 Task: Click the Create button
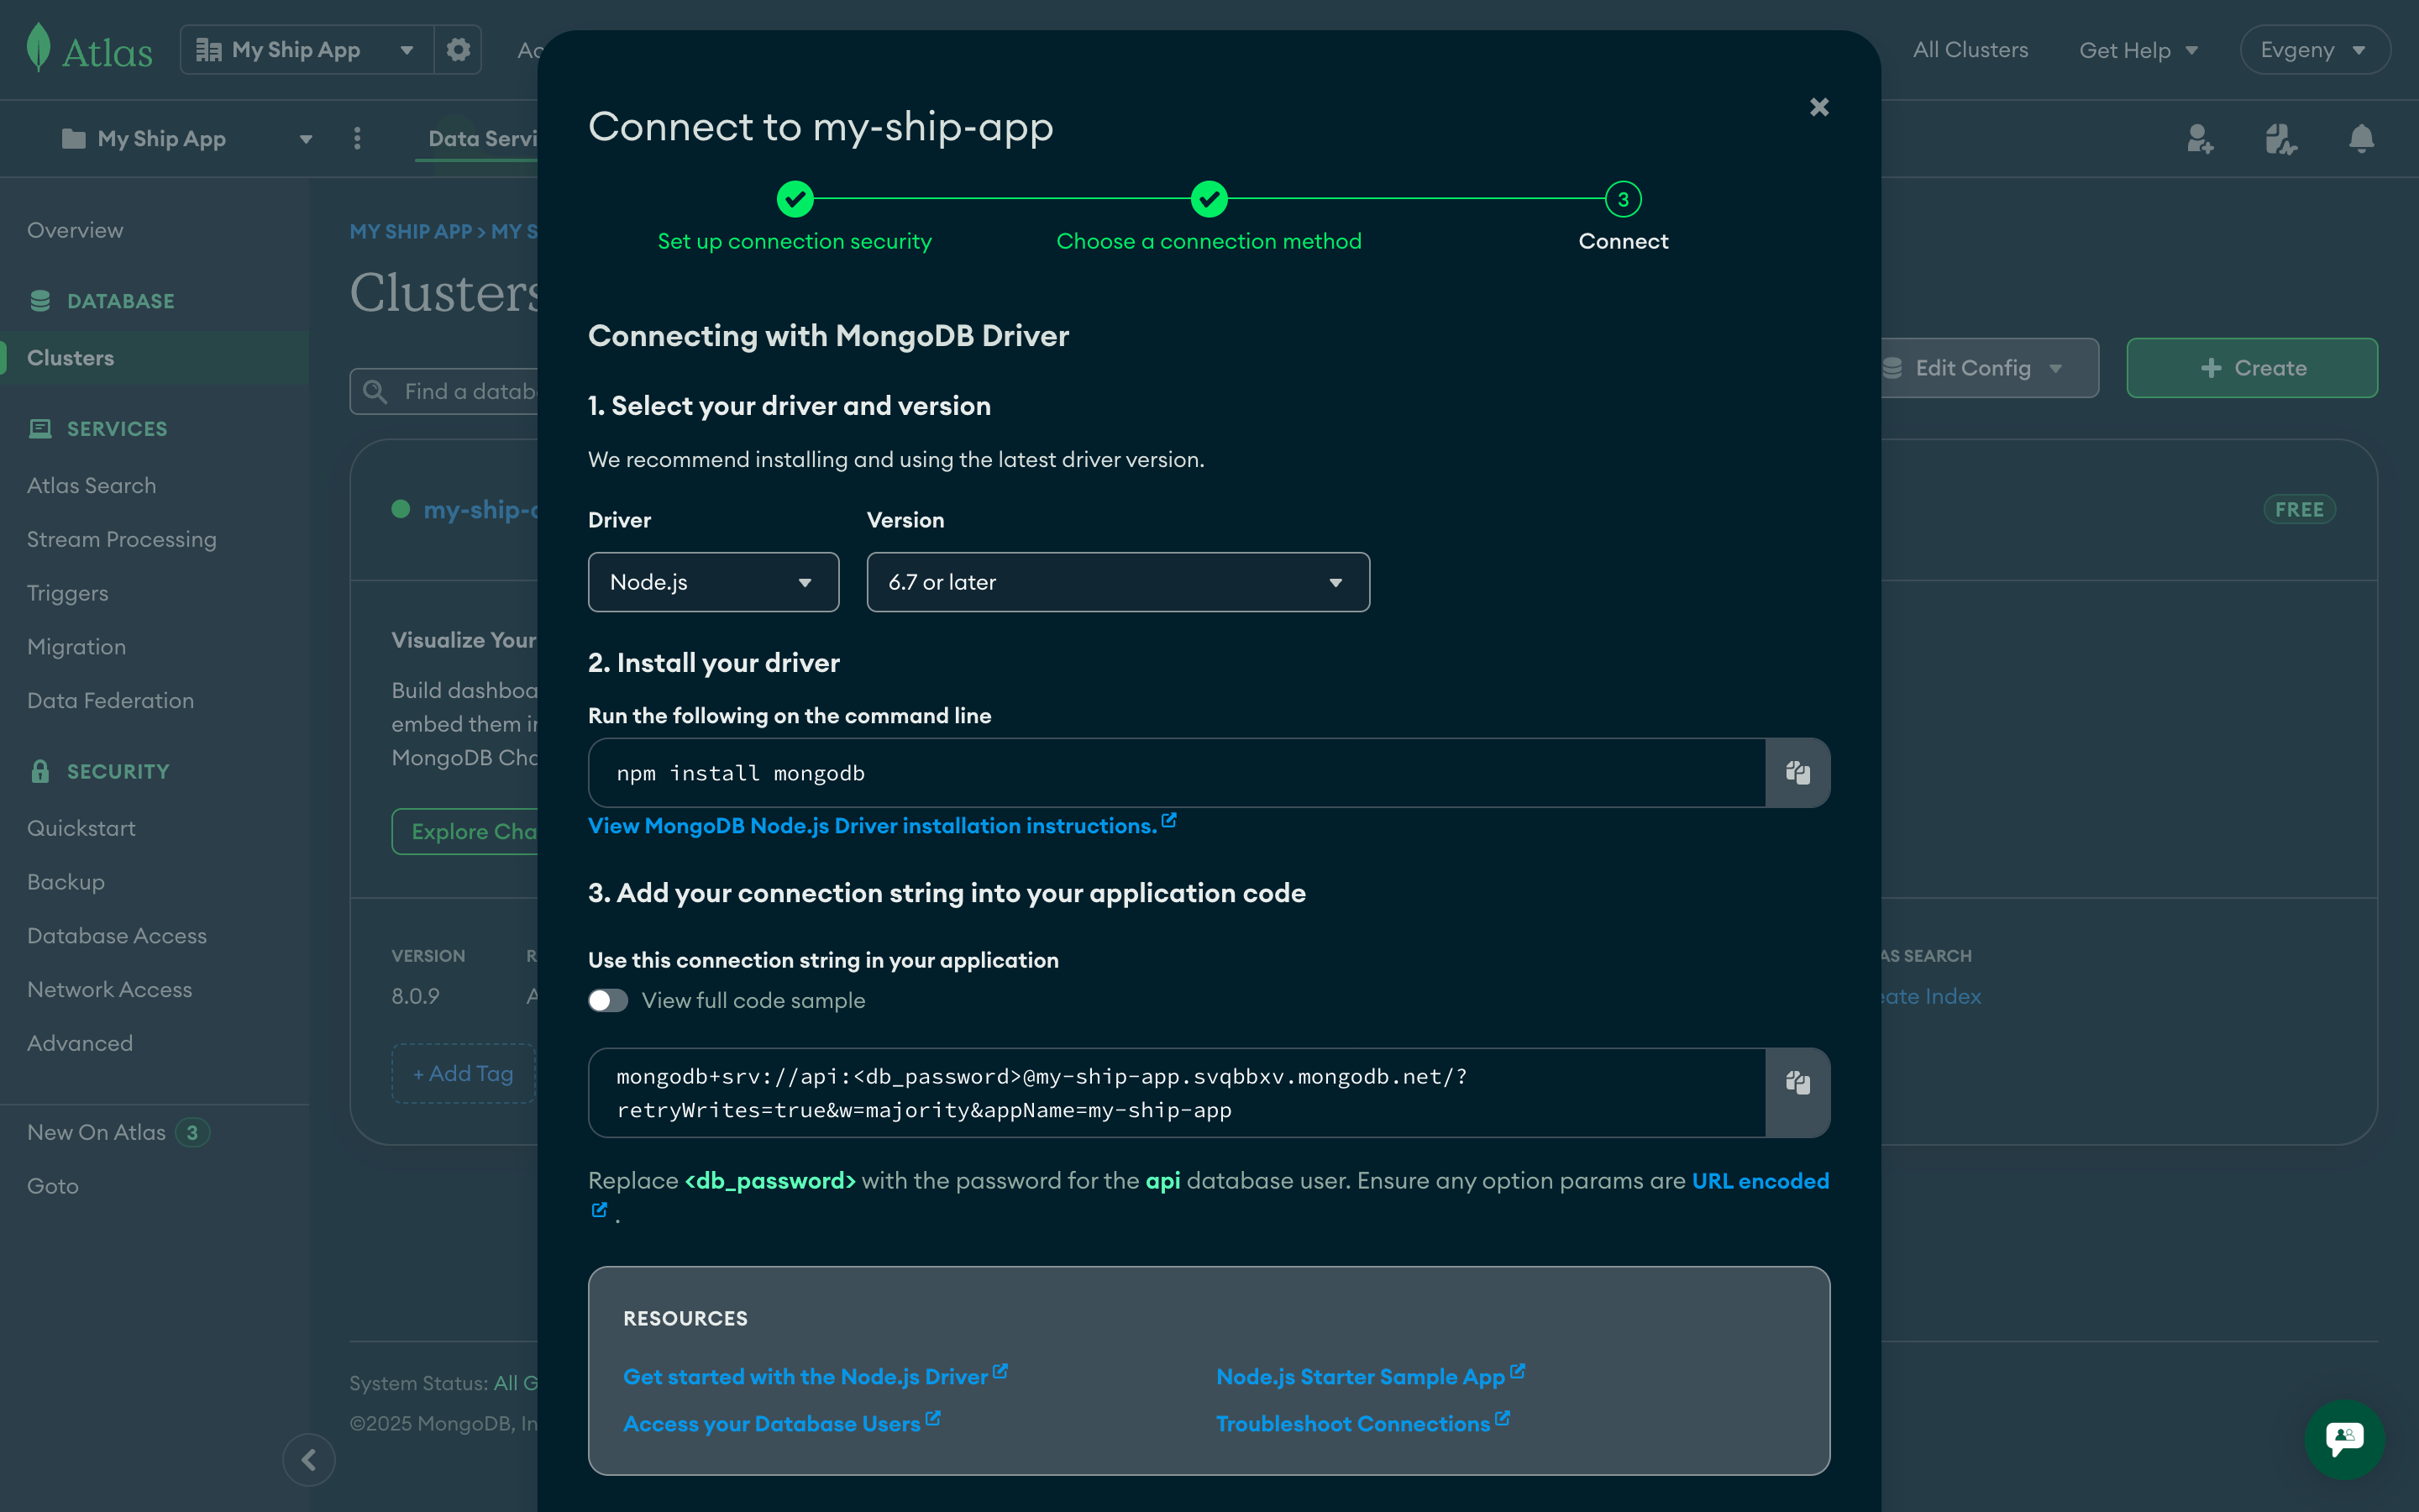point(2252,367)
